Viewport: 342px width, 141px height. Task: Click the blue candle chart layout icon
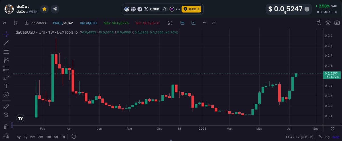coord(183,23)
